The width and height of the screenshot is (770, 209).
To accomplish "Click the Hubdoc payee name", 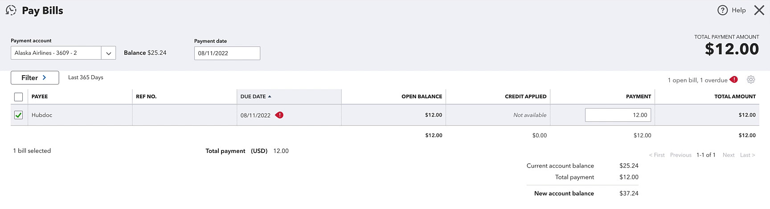I will [42, 115].
